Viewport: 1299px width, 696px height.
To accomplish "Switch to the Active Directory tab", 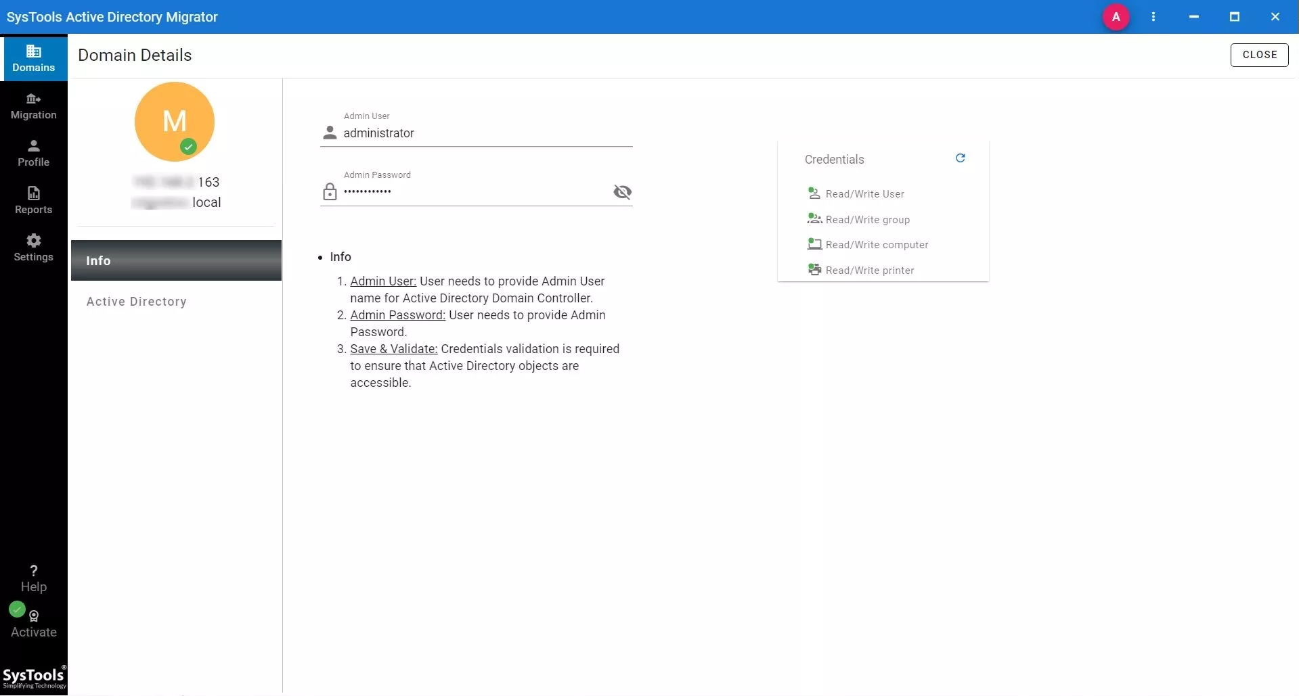I will (176, 302).
